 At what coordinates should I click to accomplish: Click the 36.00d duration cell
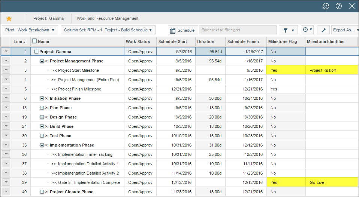[210, 98]
